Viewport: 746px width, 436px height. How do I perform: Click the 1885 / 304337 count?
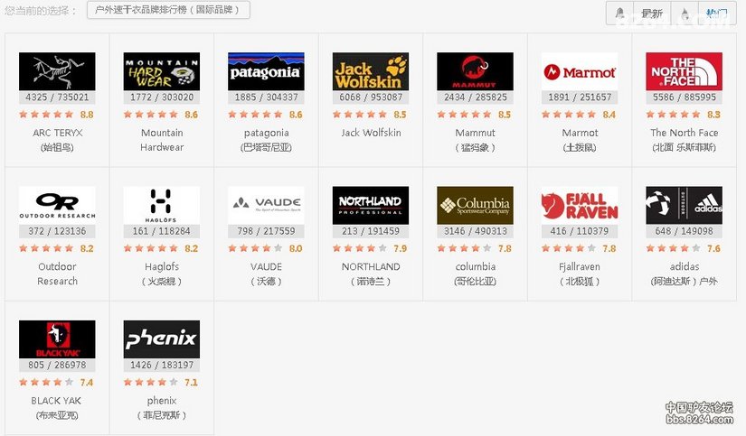pos(266,97)
